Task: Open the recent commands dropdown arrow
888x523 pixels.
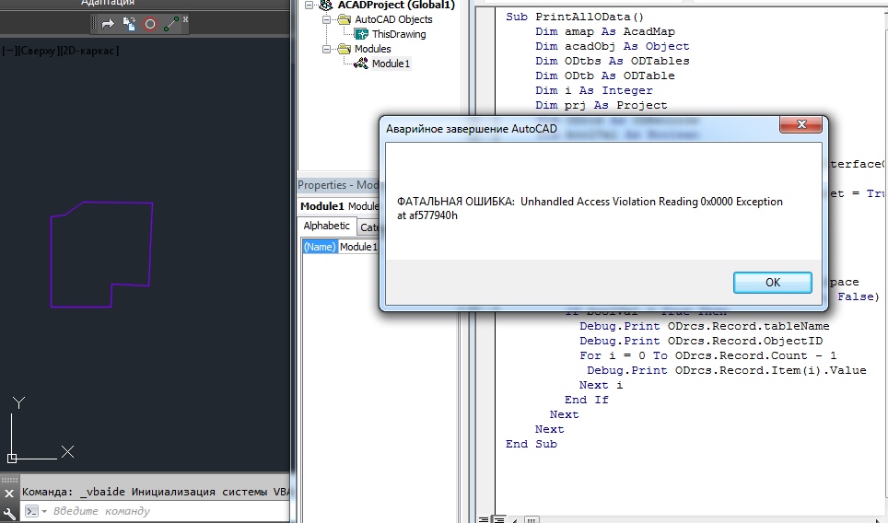Action: [x=44, y=512]
